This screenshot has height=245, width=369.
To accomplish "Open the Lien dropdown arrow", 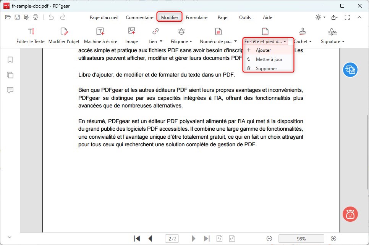I will click(160, 41).
